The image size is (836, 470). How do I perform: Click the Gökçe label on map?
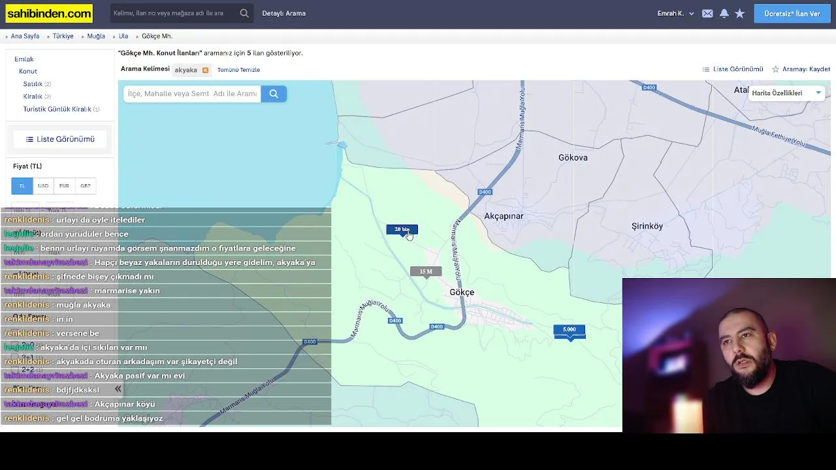462,292
